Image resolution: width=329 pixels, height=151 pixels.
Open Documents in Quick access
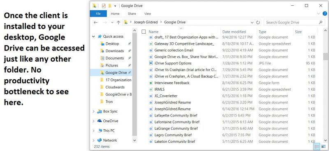pos(115,58)
